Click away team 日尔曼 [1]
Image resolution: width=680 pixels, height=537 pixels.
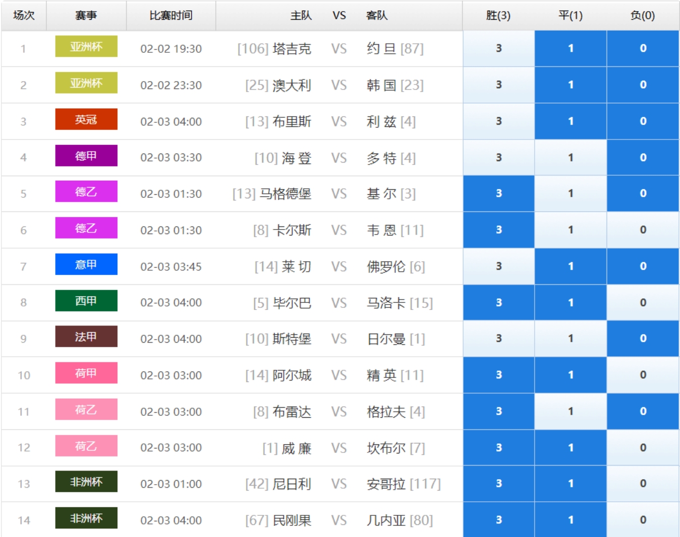tap(396, 339)
